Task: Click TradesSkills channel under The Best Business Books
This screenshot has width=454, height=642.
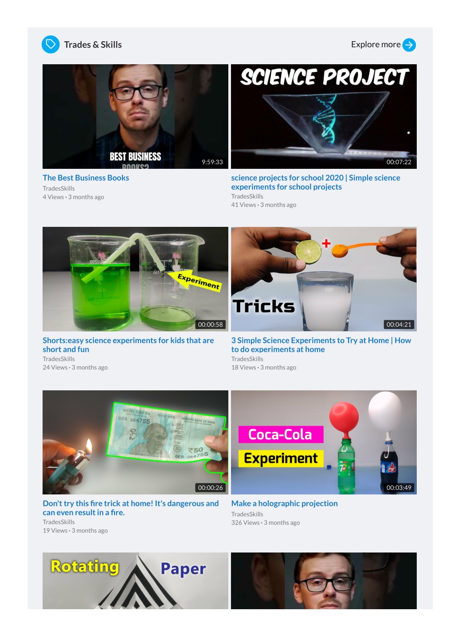Action: pyautogui.click(x=59, y=188)
